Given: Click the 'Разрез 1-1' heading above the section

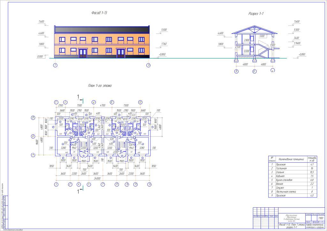Looking at the screenshot, I should [256, 13].
